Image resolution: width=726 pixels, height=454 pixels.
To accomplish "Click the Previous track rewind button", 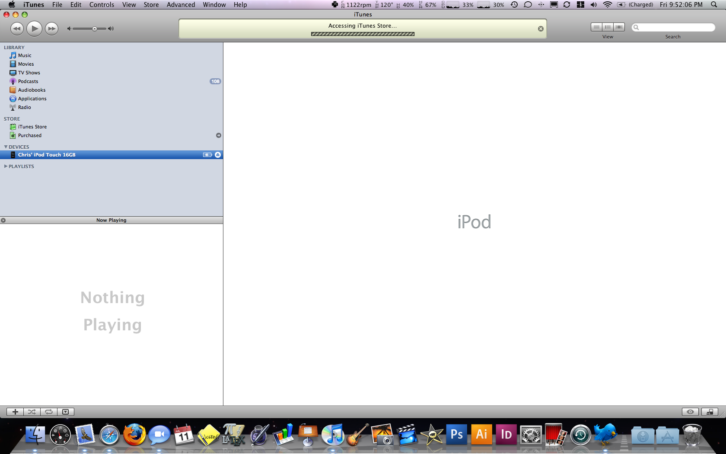I will click(17, 29).
